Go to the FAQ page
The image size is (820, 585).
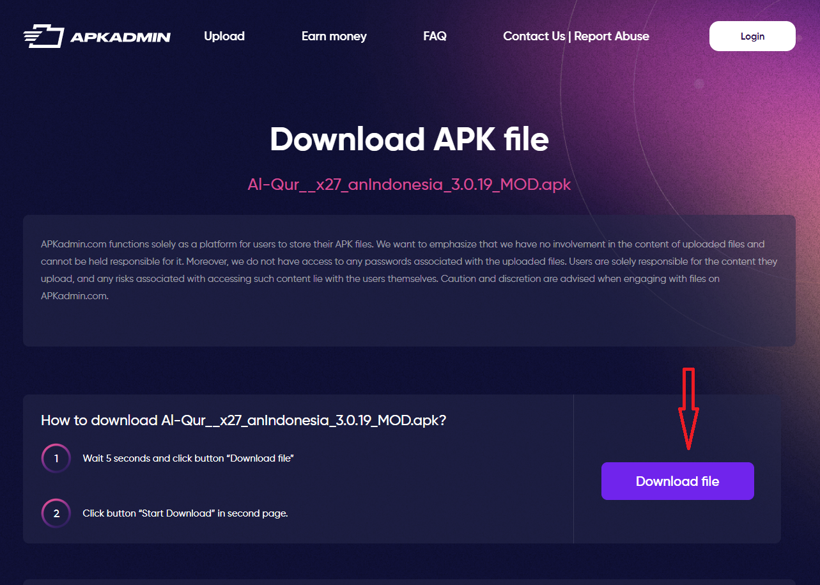[435, 36]
